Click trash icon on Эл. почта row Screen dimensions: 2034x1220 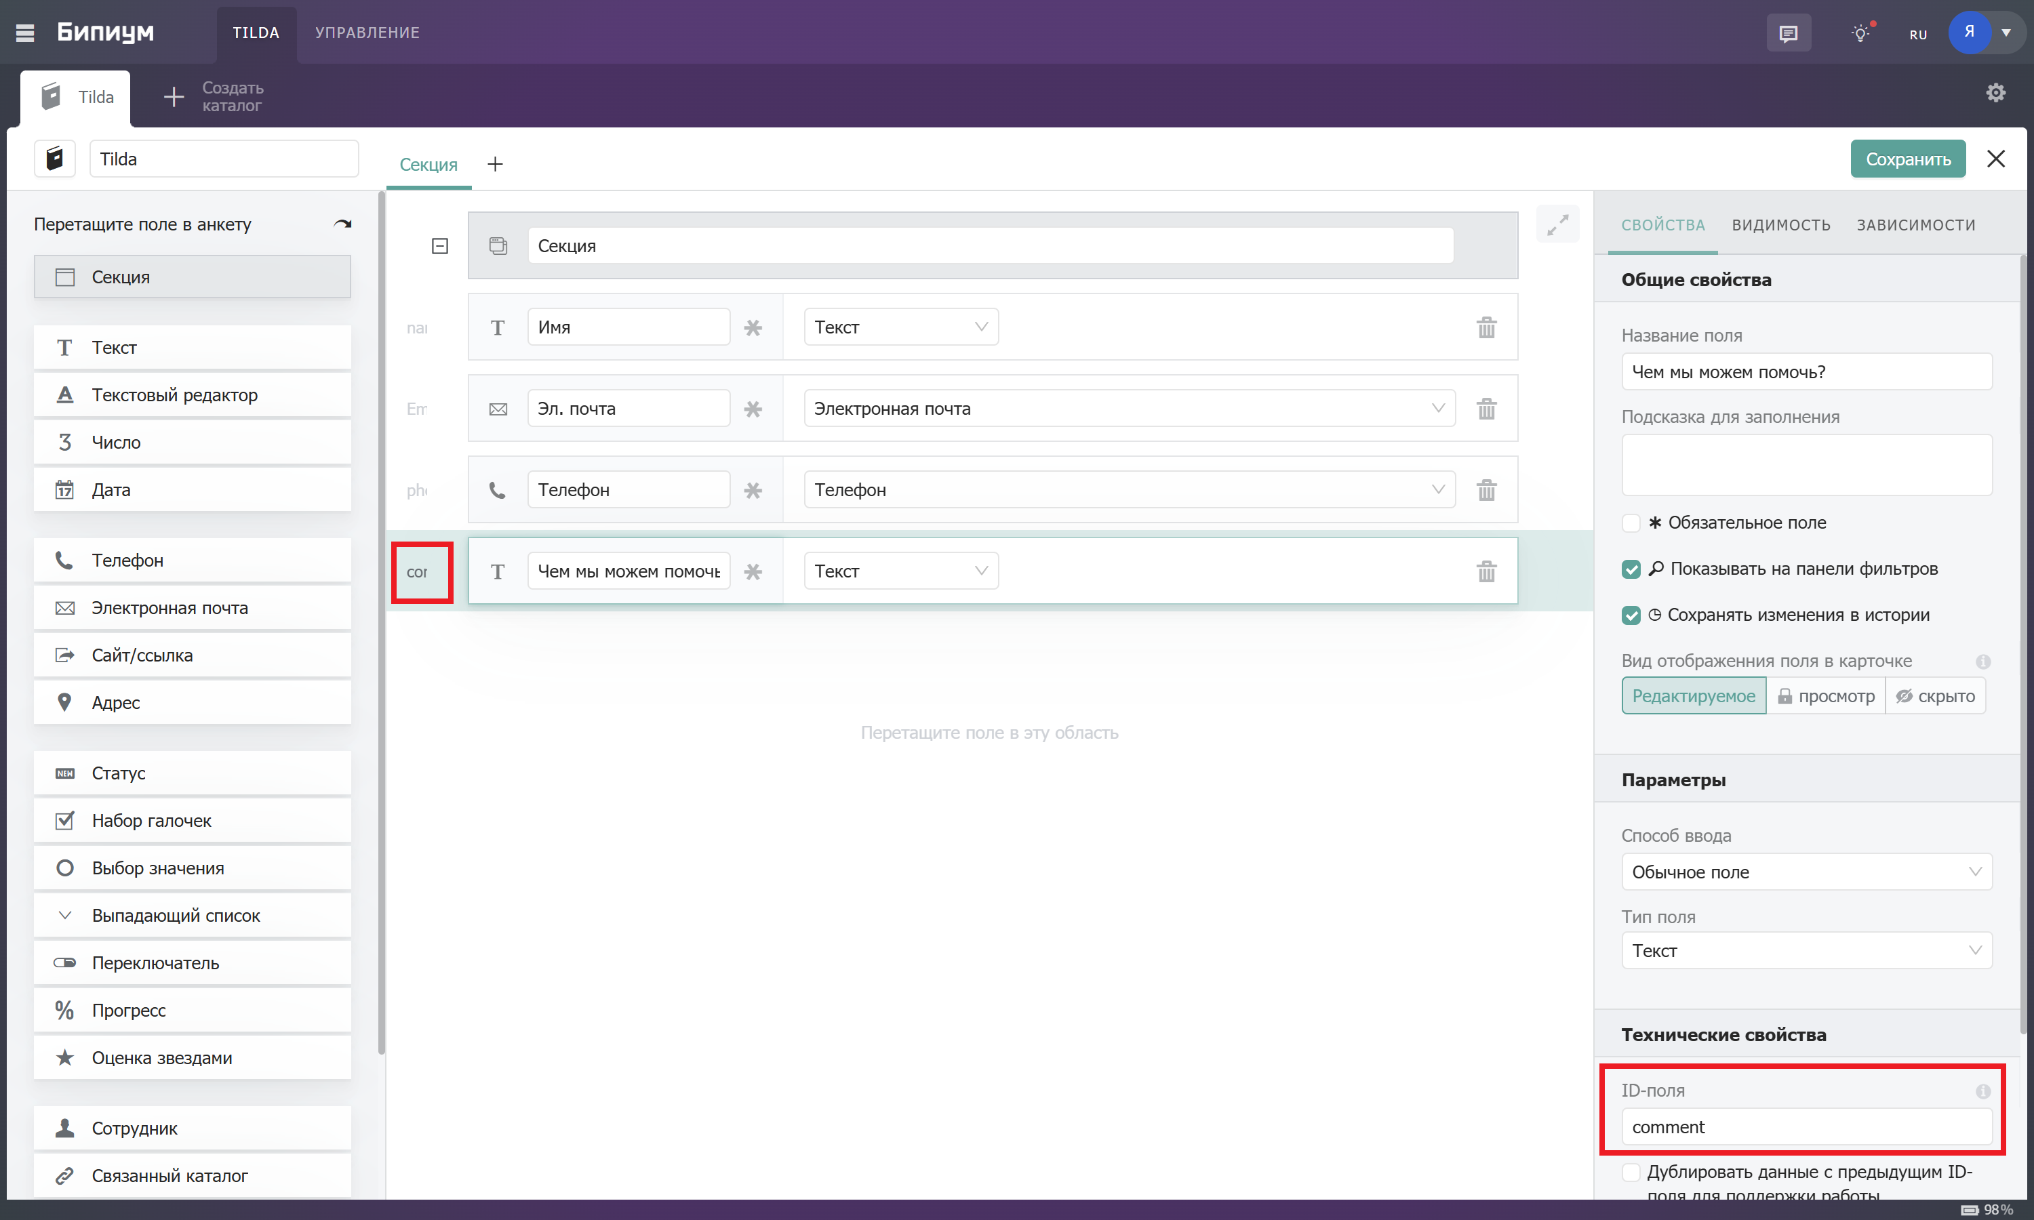click(x=1485, y=409)
